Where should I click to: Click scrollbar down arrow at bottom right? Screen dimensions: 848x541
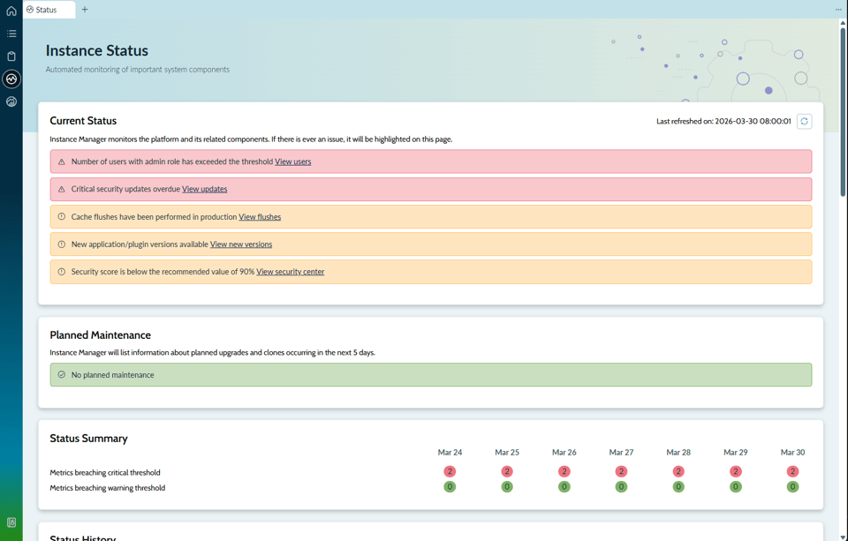(x=843, y=537)
